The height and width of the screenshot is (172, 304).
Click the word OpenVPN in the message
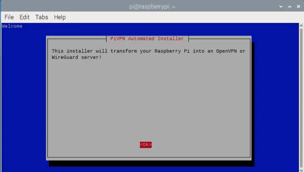click(226, 51)
